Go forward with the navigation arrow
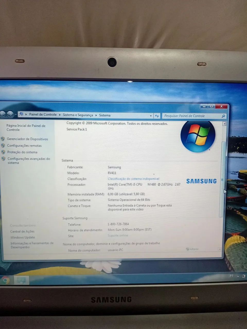The height and width of the screenshot is (329, 247). [10, 114]
